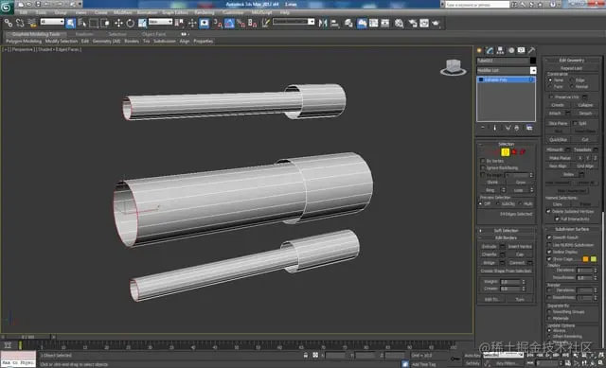
Task: Click the Configure Modifier Sets icon
Action: (529, 128)
